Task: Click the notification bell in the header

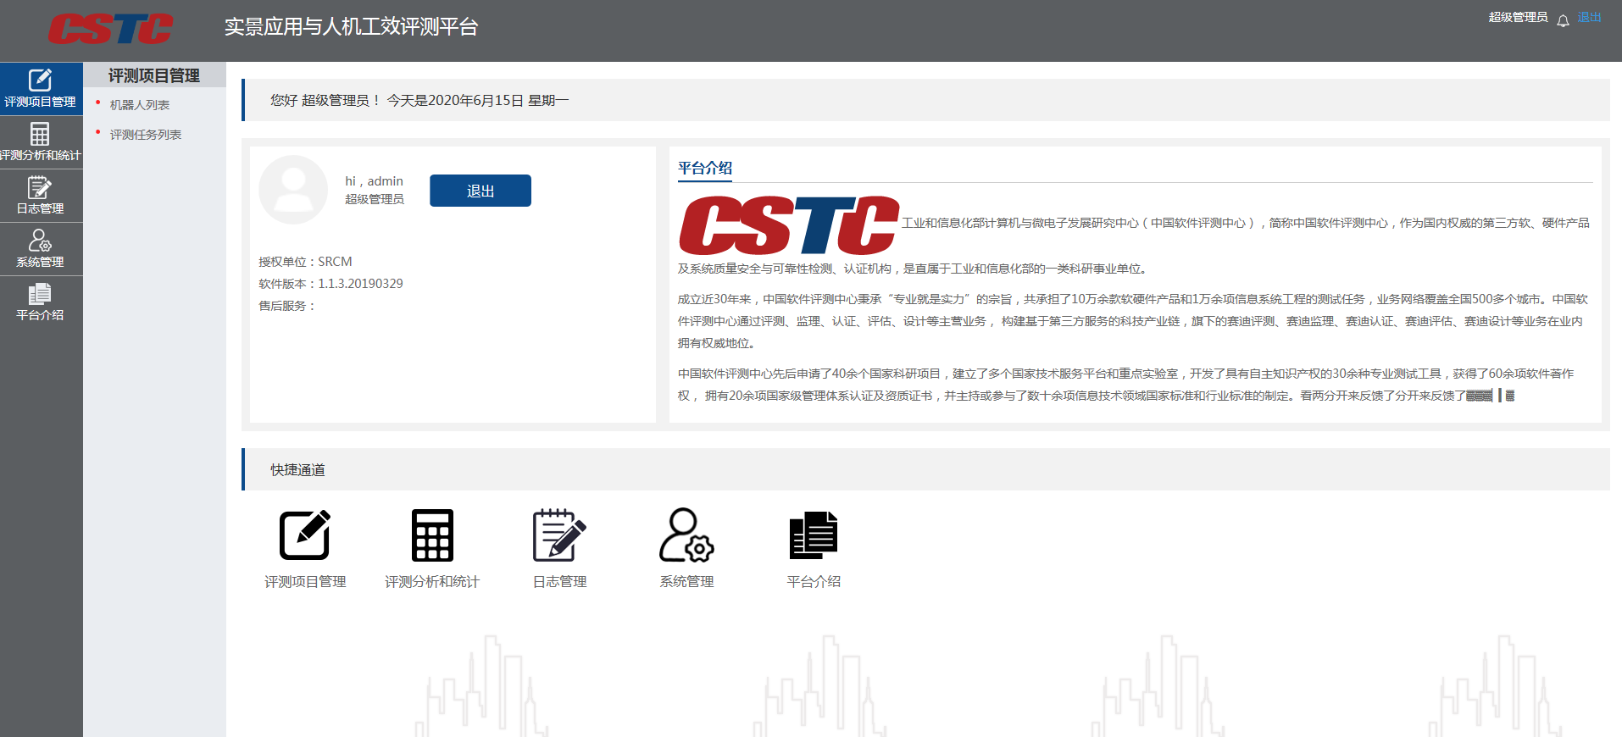Action: pyautogui.click(x=1563, y=20)
